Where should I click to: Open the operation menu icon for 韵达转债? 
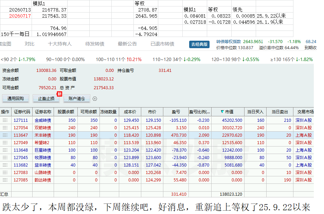click(5, 180)
